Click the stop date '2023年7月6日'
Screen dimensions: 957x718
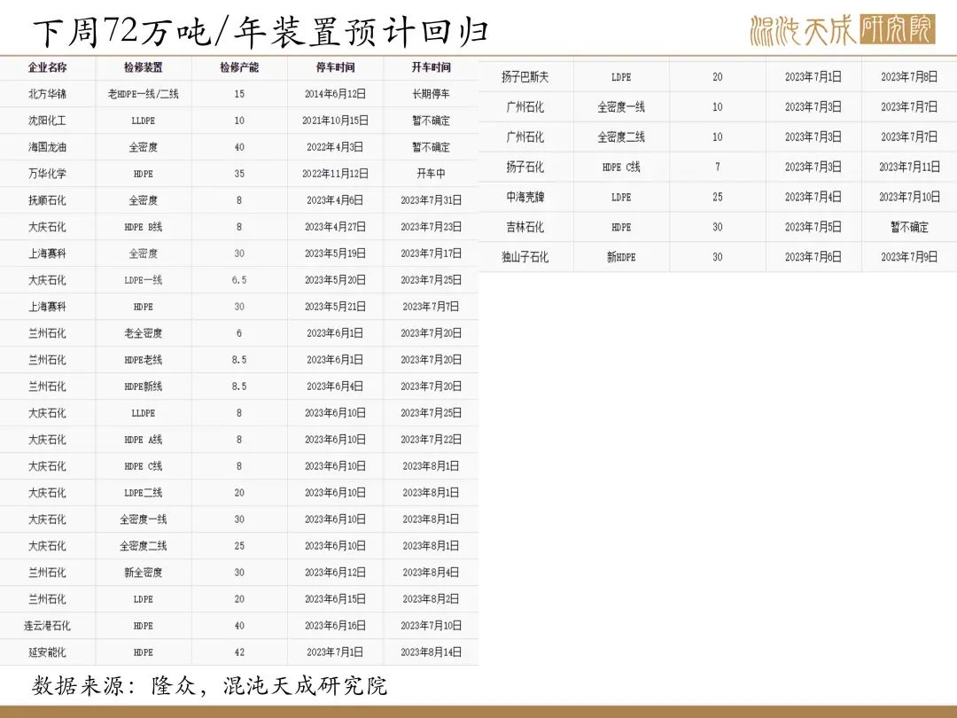813,257
